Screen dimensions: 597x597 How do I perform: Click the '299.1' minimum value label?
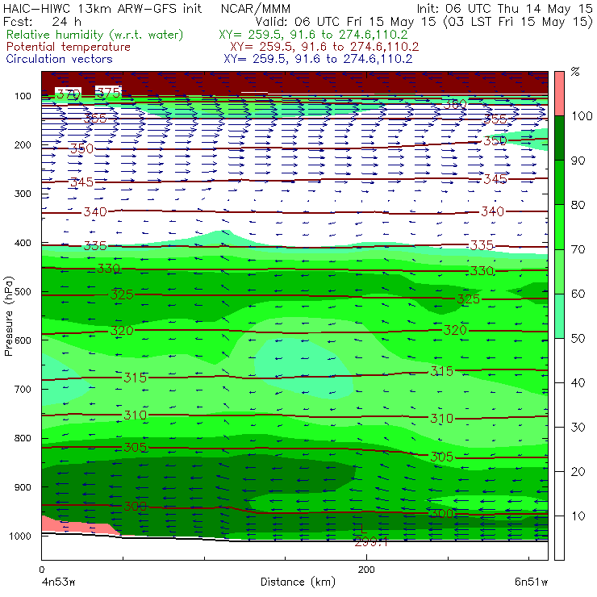click(x=371, y=542)
